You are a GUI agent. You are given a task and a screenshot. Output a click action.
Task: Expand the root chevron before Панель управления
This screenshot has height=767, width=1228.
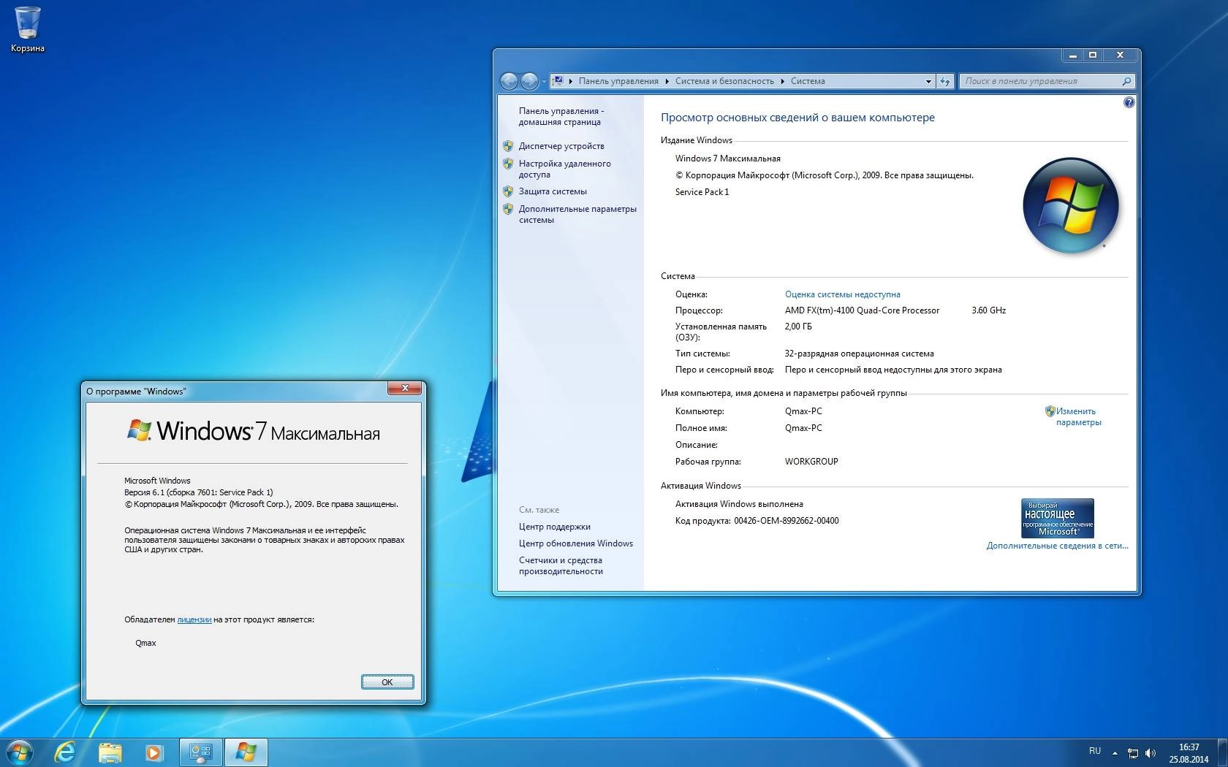571,81
